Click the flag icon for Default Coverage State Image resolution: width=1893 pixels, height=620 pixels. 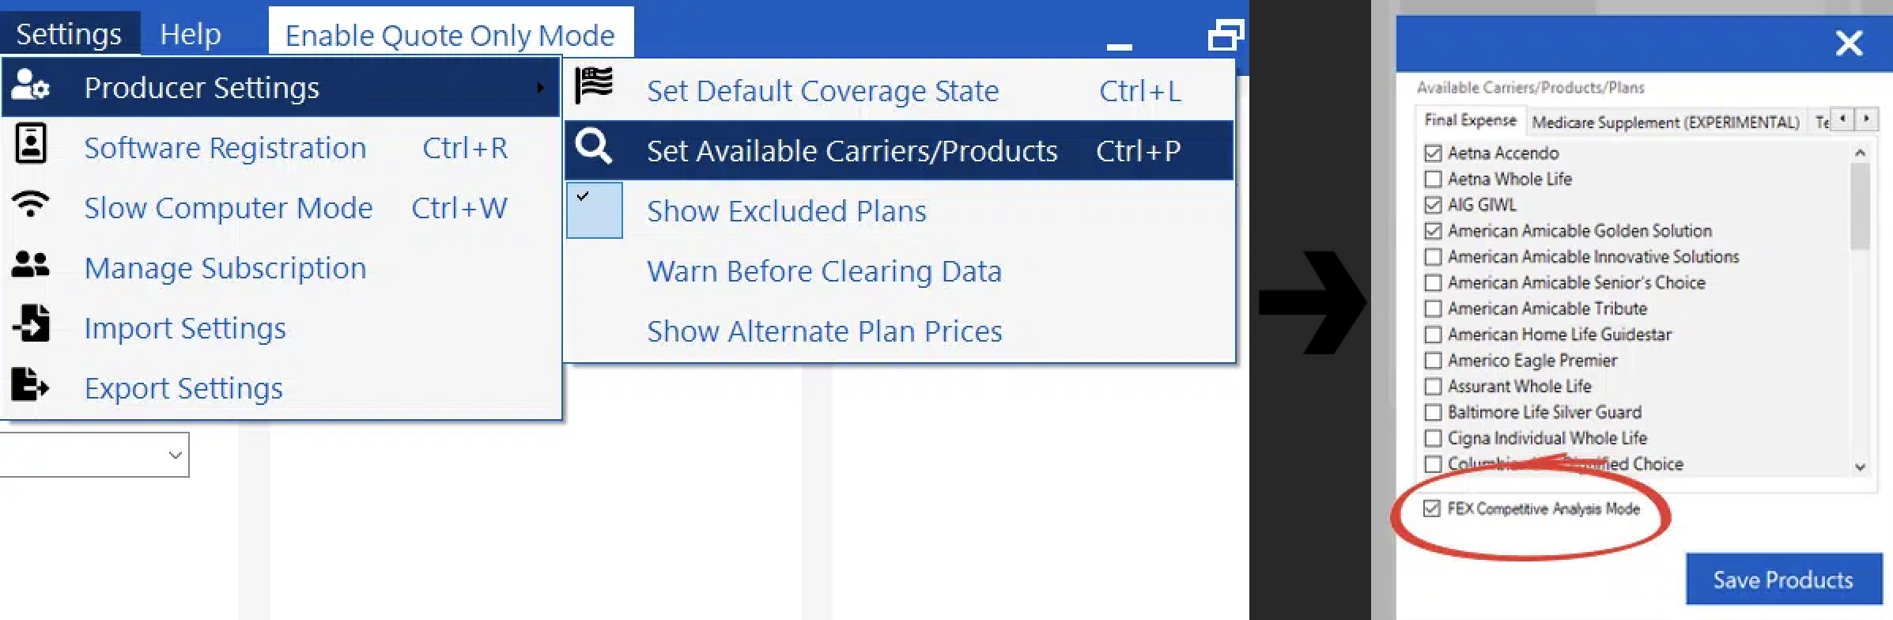pos(594,85)
